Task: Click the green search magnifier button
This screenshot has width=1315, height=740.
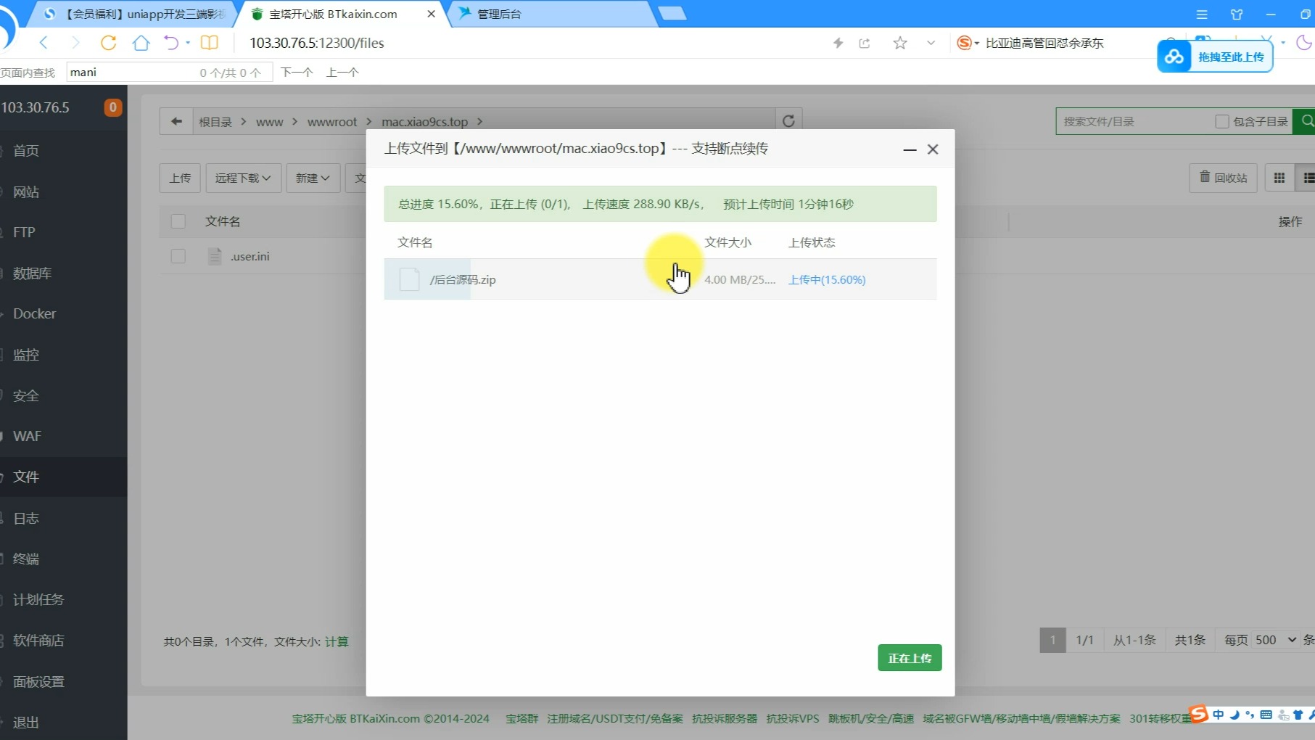Action: tap(1306, 121)
